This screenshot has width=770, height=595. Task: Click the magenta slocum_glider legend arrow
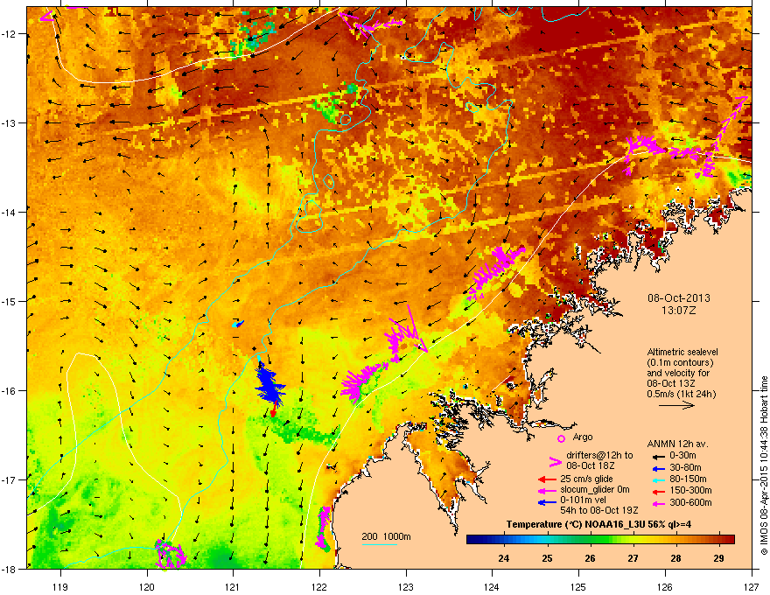[548, 490]
